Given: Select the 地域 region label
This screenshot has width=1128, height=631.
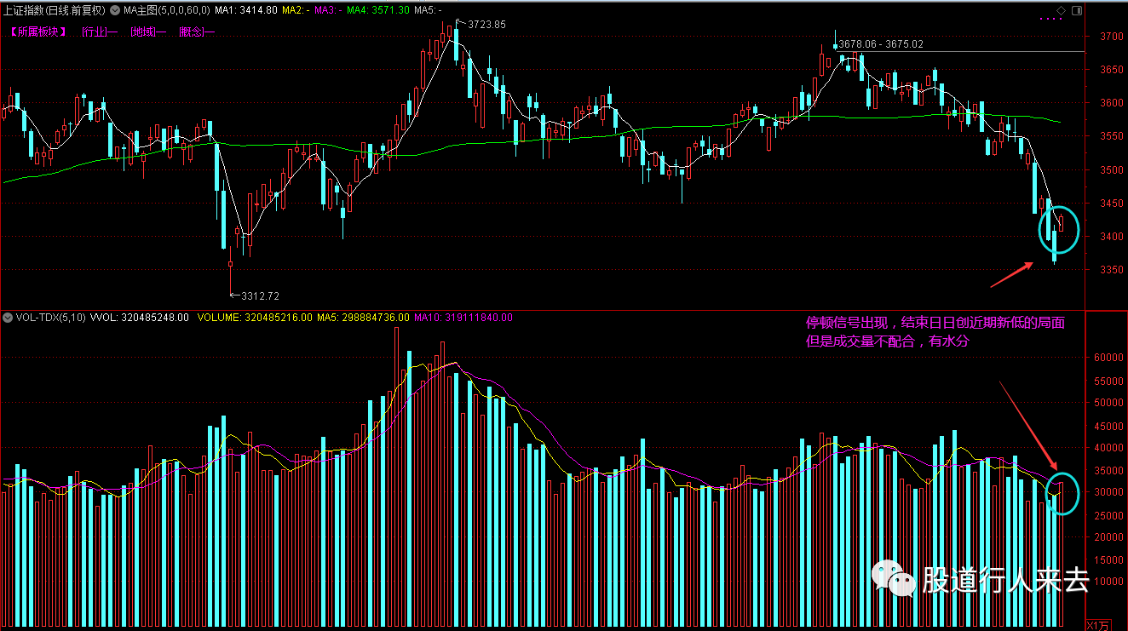Looking at the screenshot, I should (147, 32).
